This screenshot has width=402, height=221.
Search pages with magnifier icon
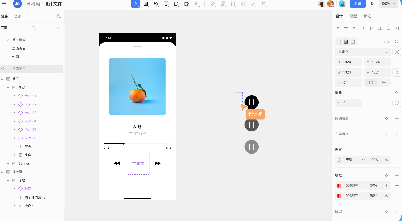pos(33,28)
